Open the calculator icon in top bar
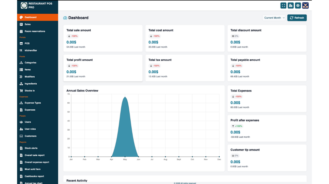The image size is (329, 184). 291,6
